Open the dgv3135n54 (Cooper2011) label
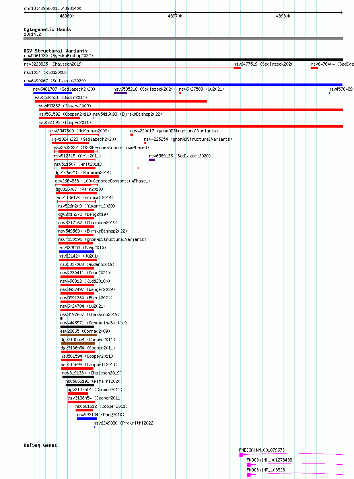The height and width of the screenshot is (479, 354). pos(88,339)
